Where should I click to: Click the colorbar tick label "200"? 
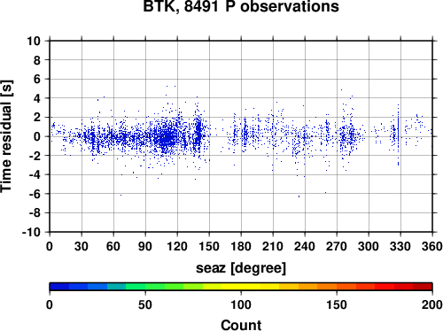coord(432,304)
